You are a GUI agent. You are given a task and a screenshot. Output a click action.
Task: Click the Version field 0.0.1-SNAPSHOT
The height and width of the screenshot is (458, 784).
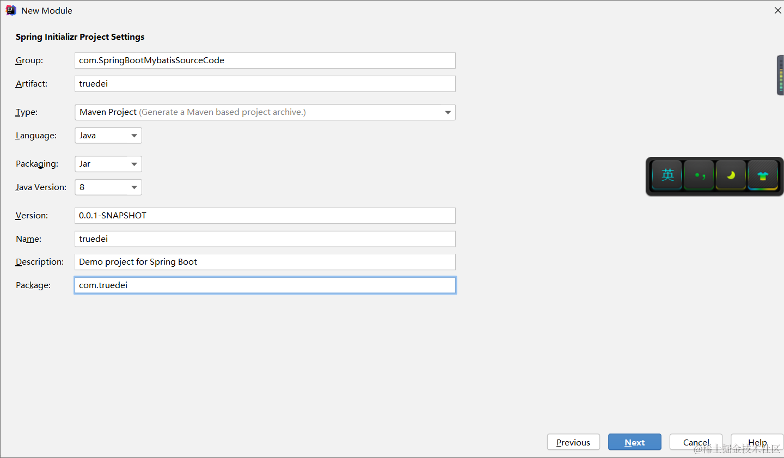point(265,216)
